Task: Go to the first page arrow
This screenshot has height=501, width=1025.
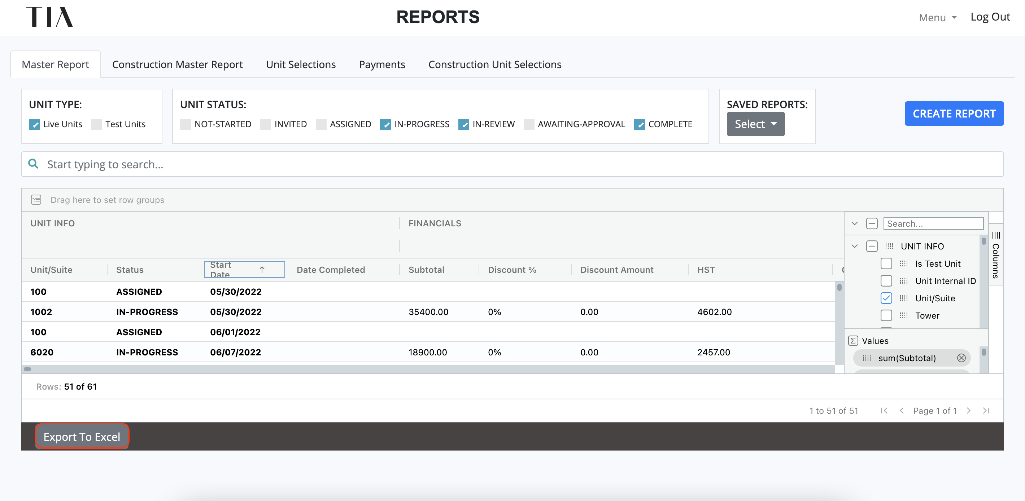Action: pos(884,411)
